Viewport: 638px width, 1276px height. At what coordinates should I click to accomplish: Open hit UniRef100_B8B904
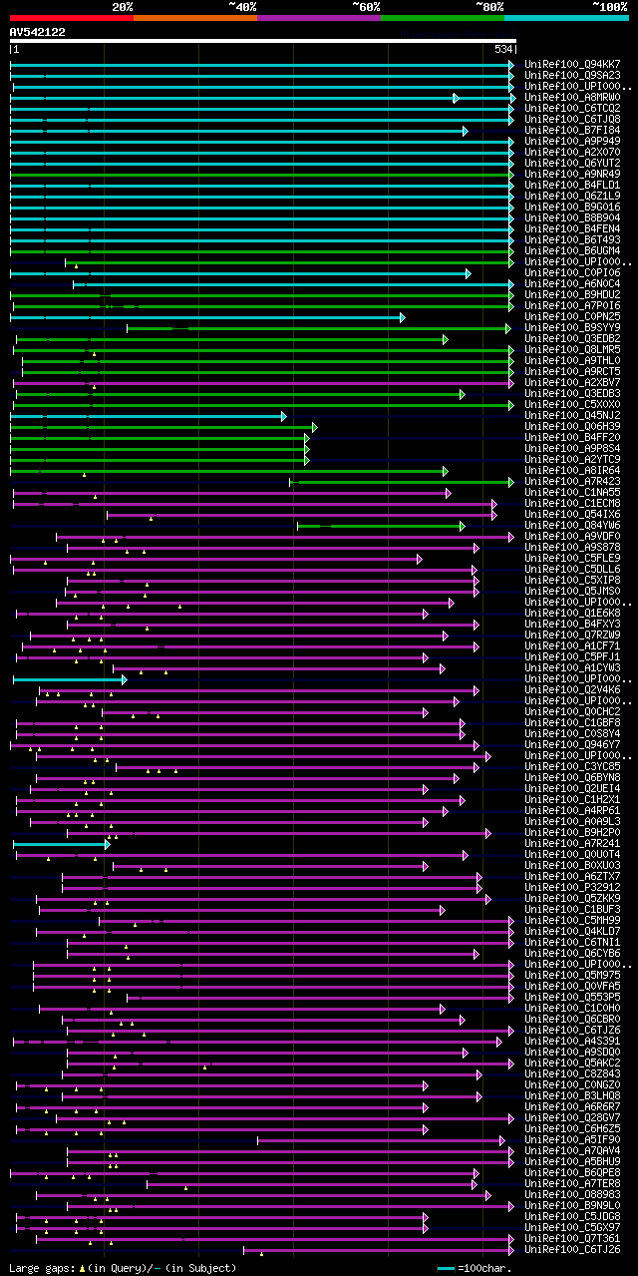pos(574,217)
